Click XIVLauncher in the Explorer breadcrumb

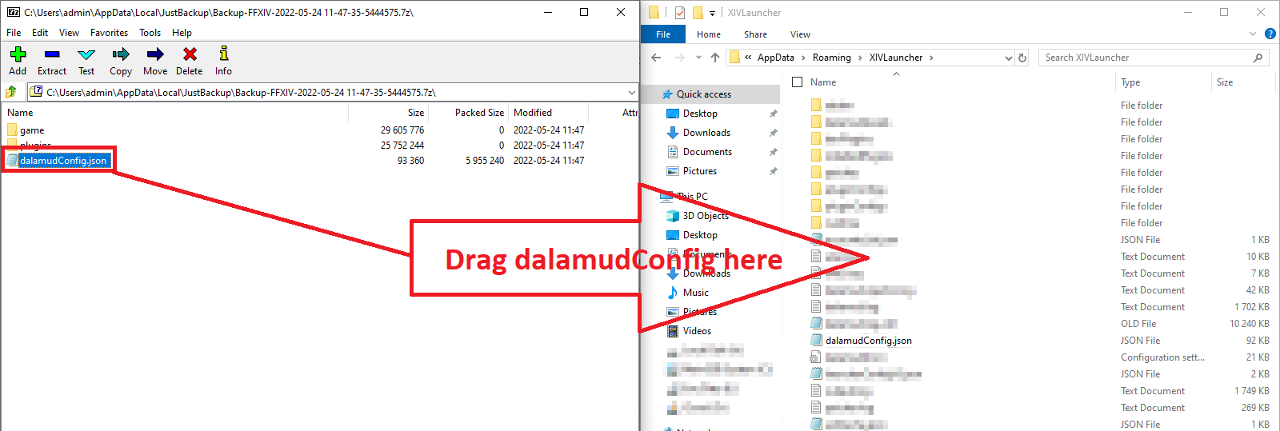(x=896, y=58)
